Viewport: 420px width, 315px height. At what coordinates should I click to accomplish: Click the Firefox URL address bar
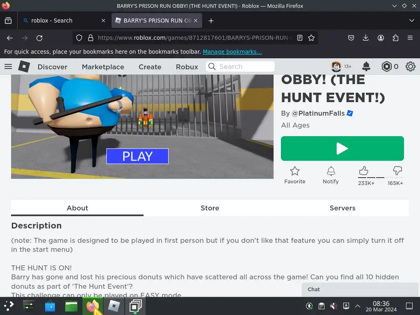(196, 38)
